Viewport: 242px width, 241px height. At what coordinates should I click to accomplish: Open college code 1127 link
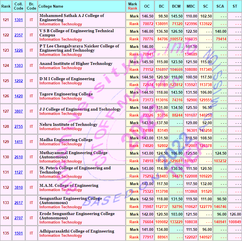(19, 172)
